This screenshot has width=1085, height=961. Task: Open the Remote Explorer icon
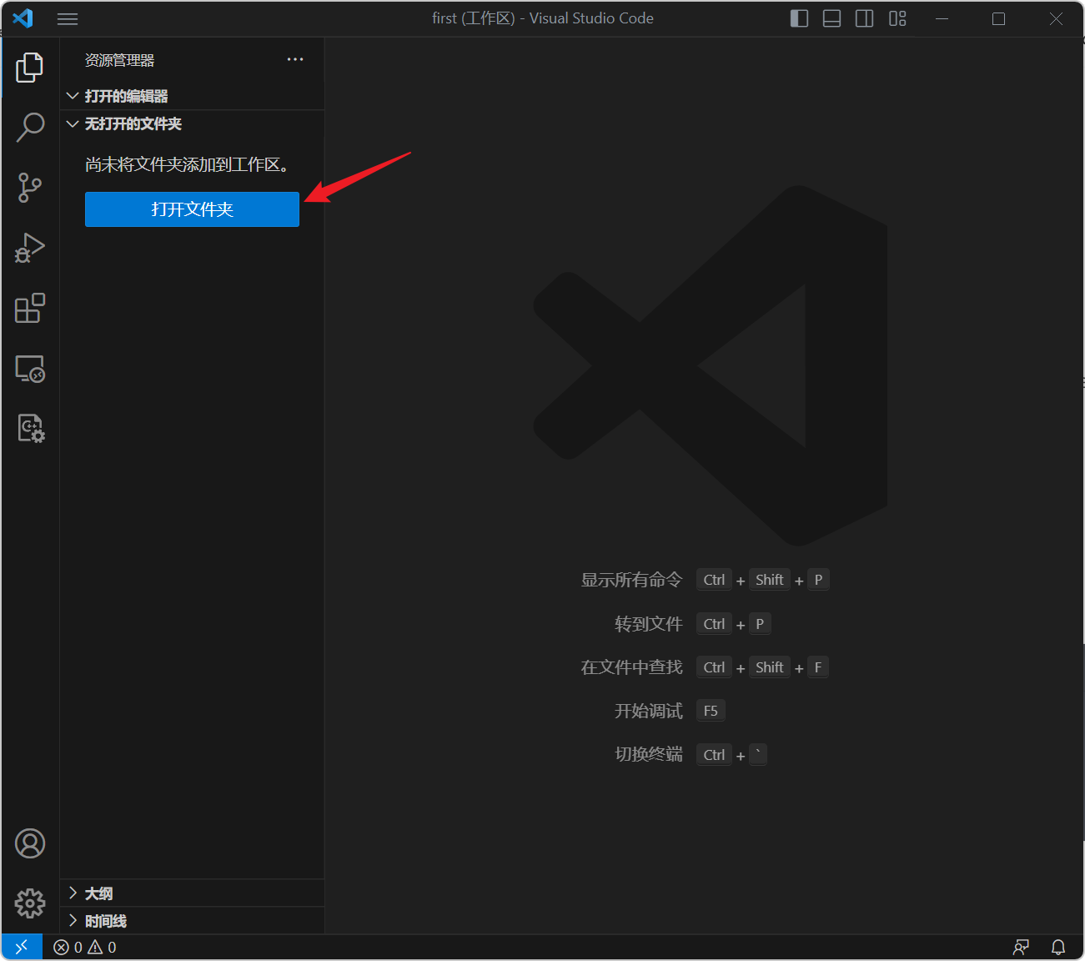point(30,369)
